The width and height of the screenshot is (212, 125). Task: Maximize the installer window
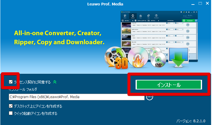pyautogui.click(x=200, y=4)
